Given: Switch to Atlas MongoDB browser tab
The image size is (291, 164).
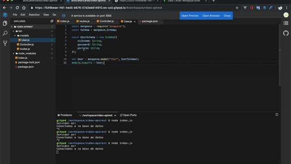Looking at the screenshot, I should point(184,1).
